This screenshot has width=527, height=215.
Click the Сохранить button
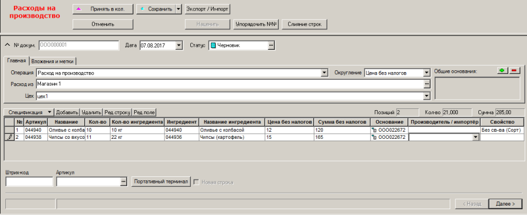pyautogui.click(x=156, y=9)
